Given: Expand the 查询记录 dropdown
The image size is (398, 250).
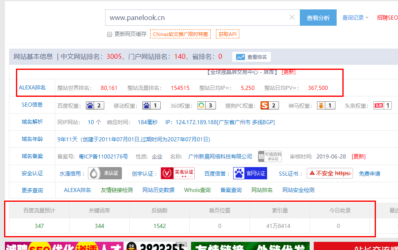Looking at the screenshot, I should click(x=355, y=18).
